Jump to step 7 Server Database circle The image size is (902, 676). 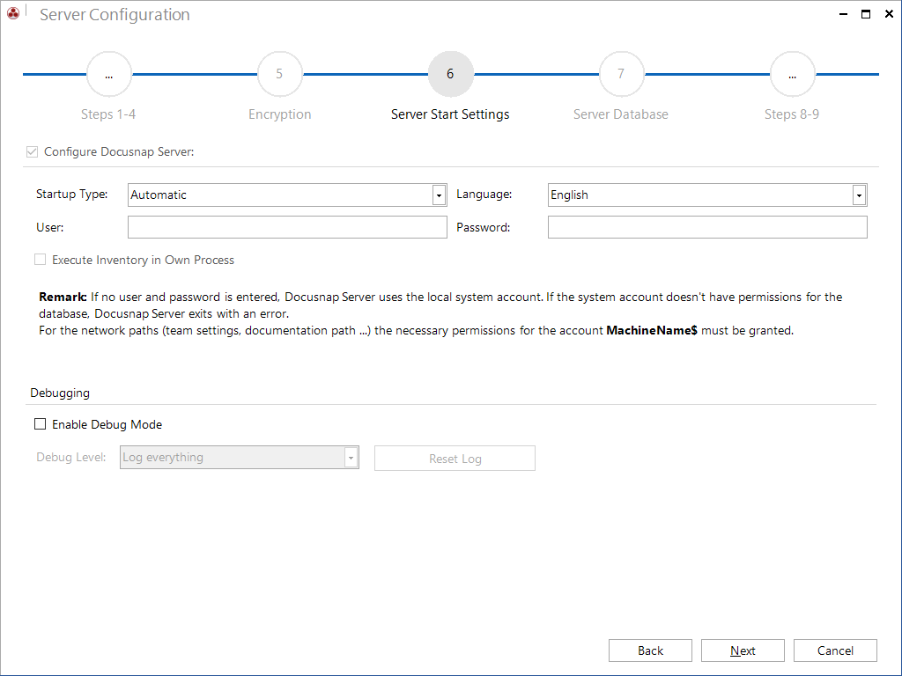click(621, 74)
